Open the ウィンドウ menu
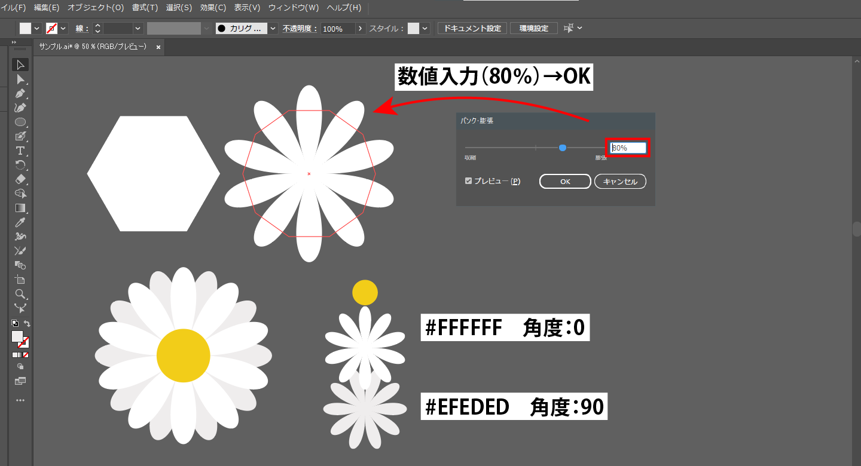 pyautogui.click(x=294, y=8)
